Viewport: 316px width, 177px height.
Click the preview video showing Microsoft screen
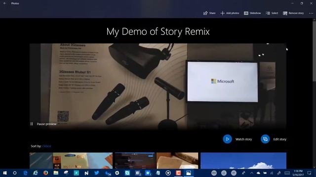(158, 87)
